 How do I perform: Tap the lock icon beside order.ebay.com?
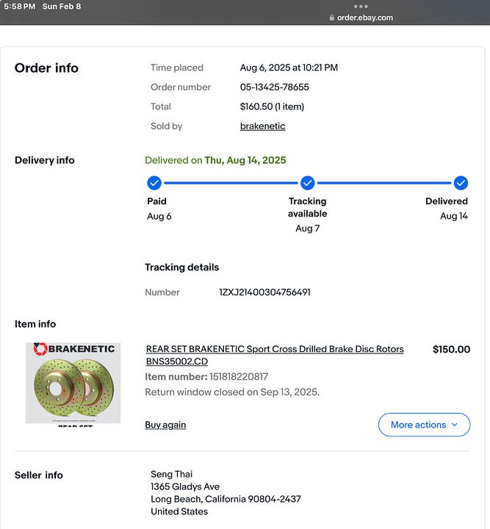click(332, 18)
